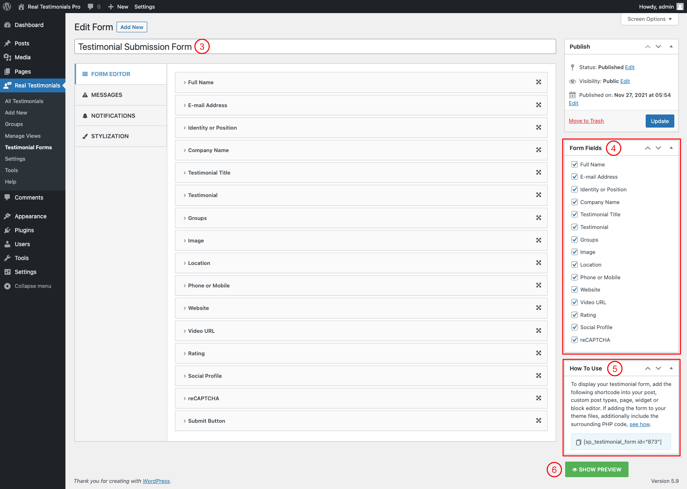Open the NOTIFICATIONS tab
This screenshot has height=489, width=687.
pos(113,116)
